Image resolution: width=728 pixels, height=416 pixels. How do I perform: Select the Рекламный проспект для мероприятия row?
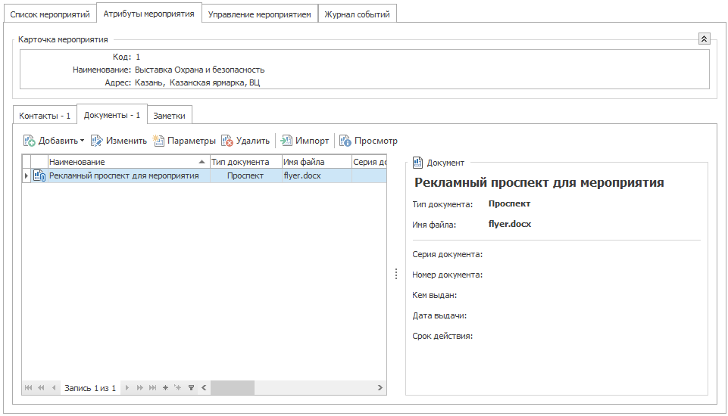pos(205,175)
